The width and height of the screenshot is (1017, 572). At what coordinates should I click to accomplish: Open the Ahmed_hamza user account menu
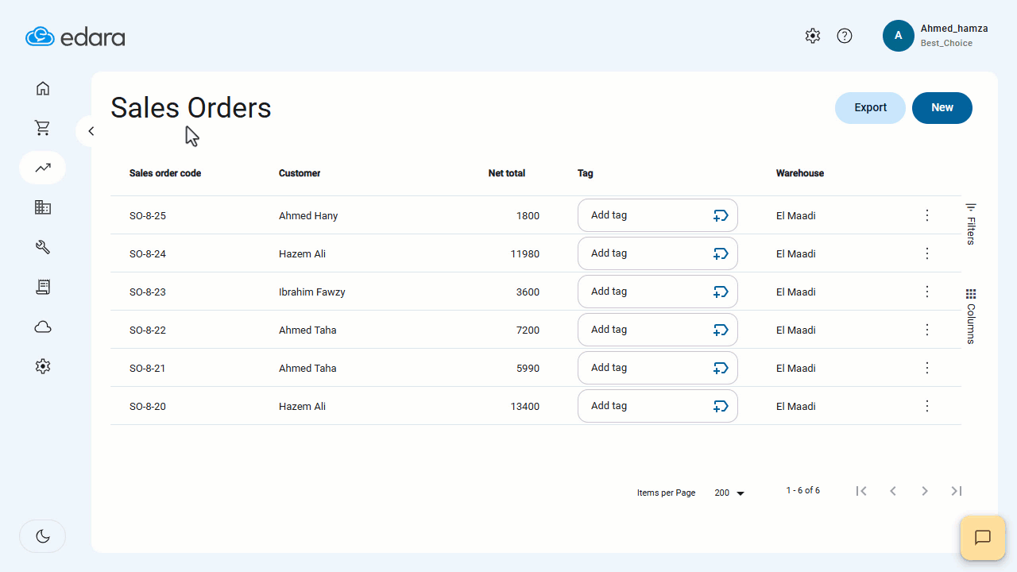tap(936, 36)
